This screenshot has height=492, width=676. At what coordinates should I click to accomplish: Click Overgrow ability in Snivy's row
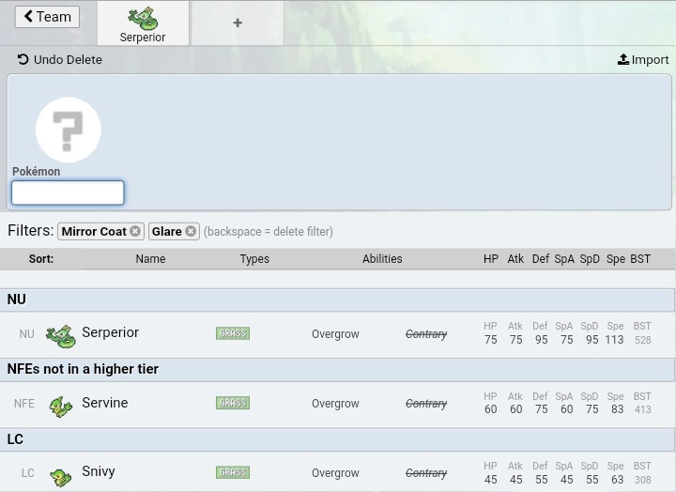point(335,473)
